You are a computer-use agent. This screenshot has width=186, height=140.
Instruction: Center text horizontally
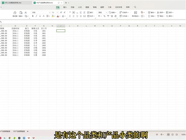(74, 16)
